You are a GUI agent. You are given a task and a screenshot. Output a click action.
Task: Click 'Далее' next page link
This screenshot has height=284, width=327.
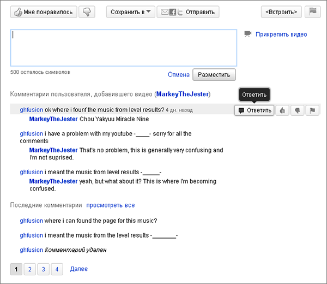tap(78, 269)
